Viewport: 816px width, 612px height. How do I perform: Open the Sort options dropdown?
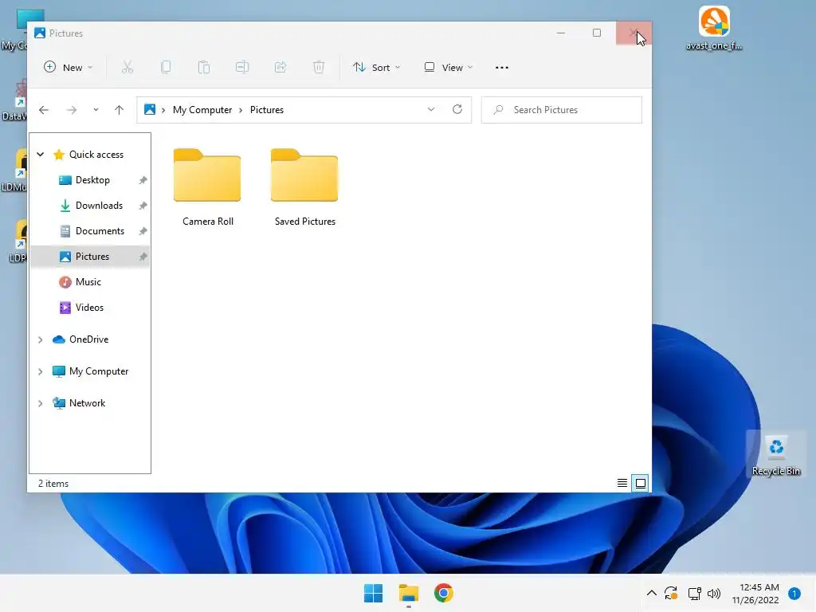pyautogui.click(x=376, y=67)
